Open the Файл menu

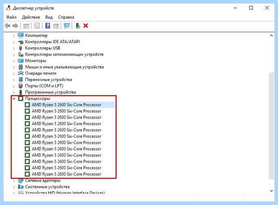[x=11, y=17]
